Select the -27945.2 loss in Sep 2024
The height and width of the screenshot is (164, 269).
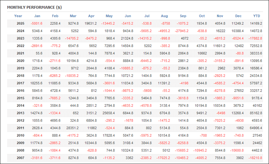[181, 31]
